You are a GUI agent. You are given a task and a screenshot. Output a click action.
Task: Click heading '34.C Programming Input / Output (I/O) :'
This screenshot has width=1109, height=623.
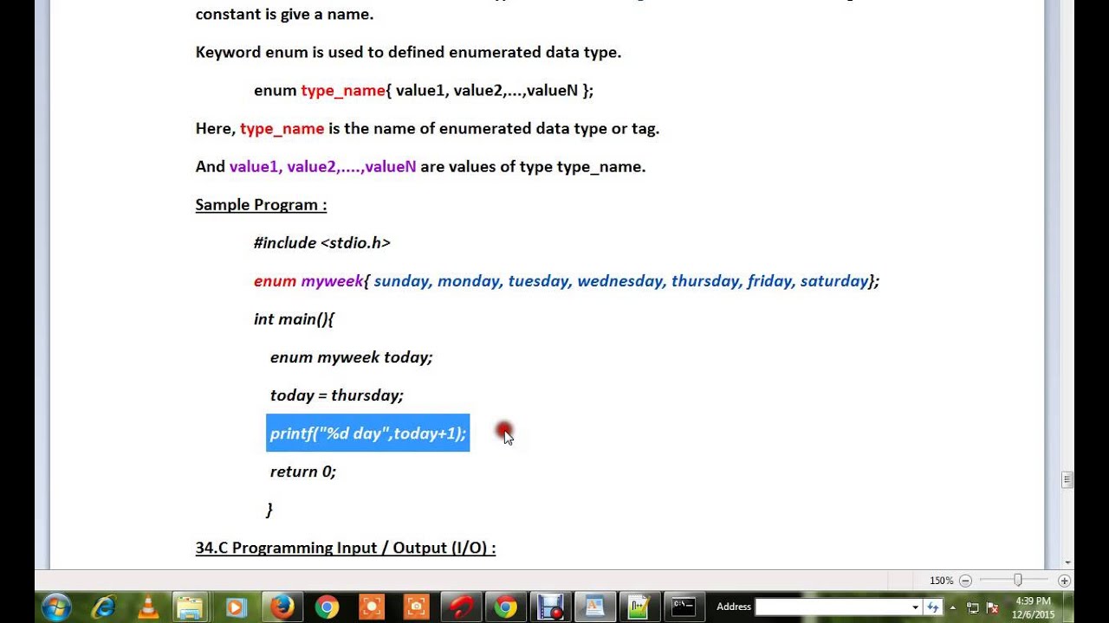click(x=346, y=548)
